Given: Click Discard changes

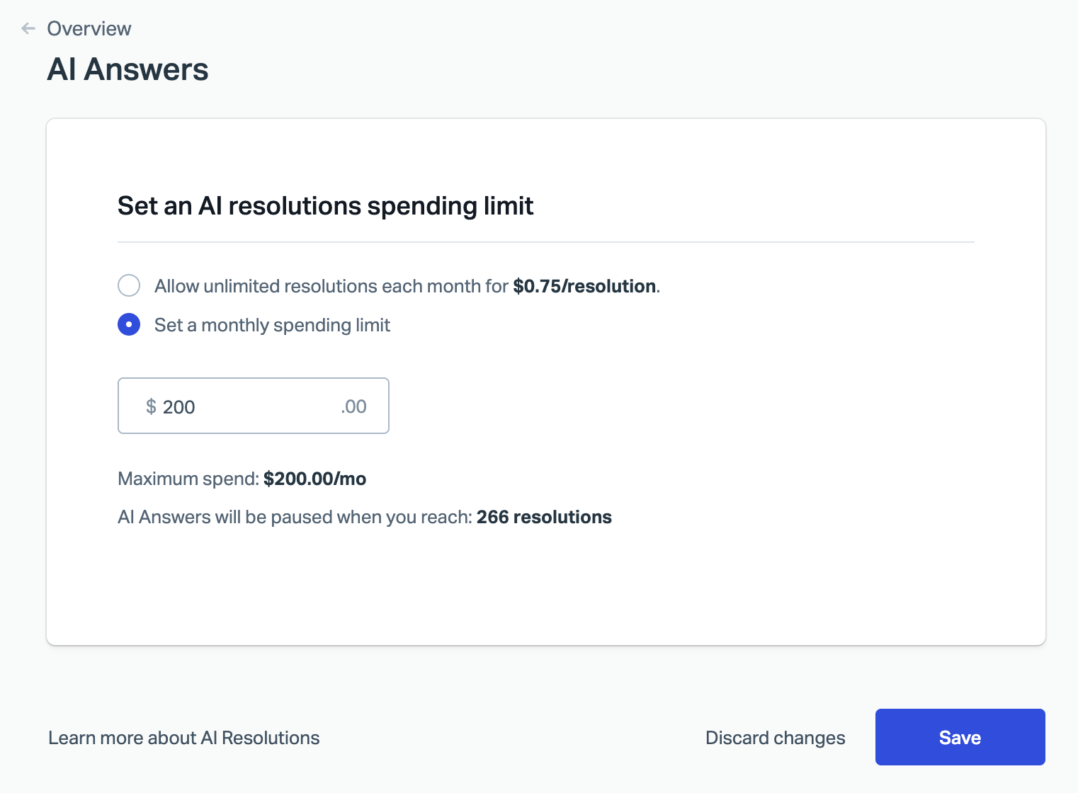Looking at the screenshot, I should click(775, 738).
